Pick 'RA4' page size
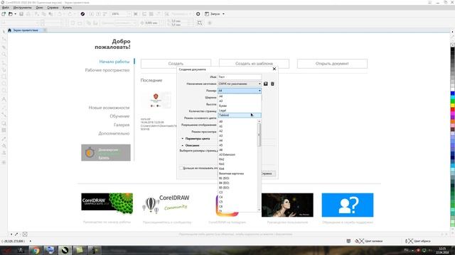455x255 pixels. pos(238,169)
